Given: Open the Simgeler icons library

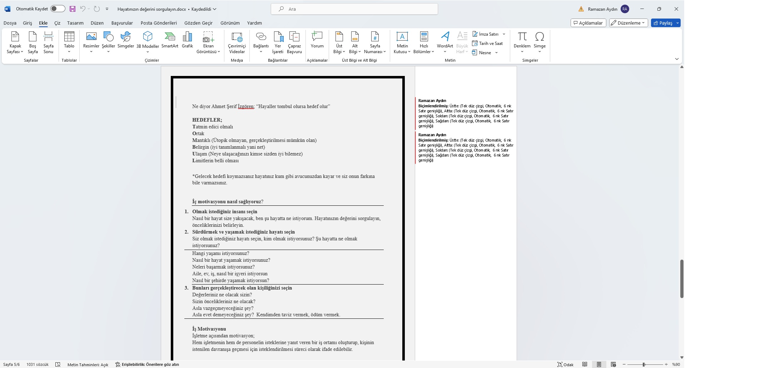Looking at the screenshot, I should [x=126, y=40].
